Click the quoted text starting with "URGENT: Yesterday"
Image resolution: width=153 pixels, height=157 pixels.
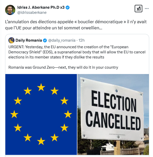tap(76, 52)
